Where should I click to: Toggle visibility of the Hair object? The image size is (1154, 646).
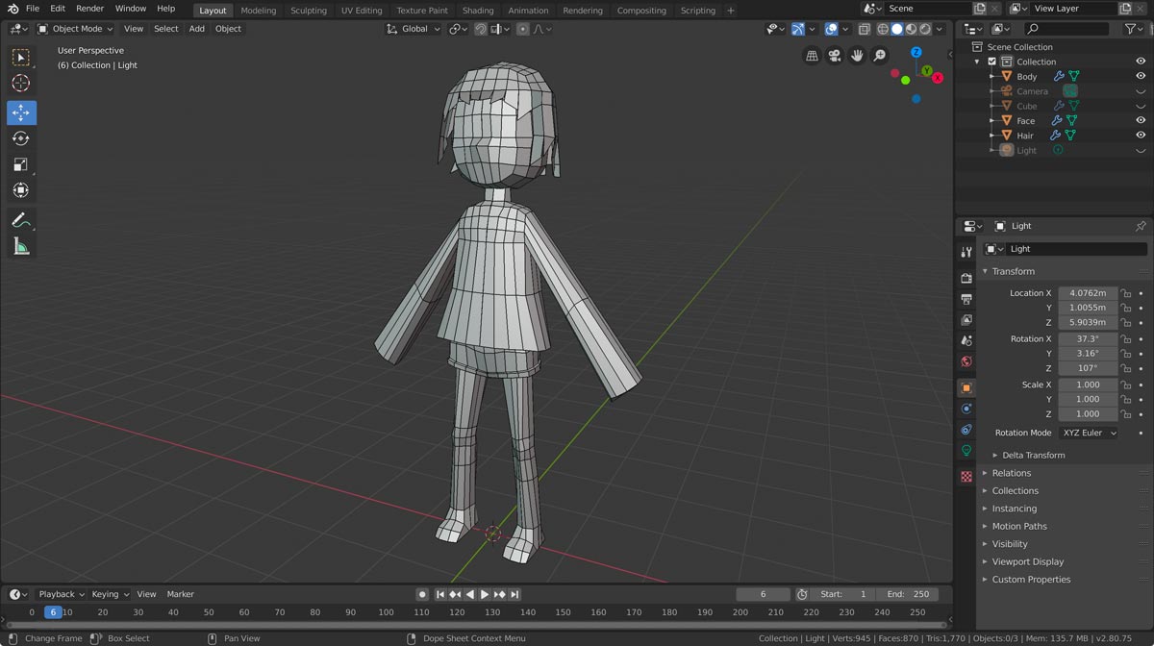1141,136
